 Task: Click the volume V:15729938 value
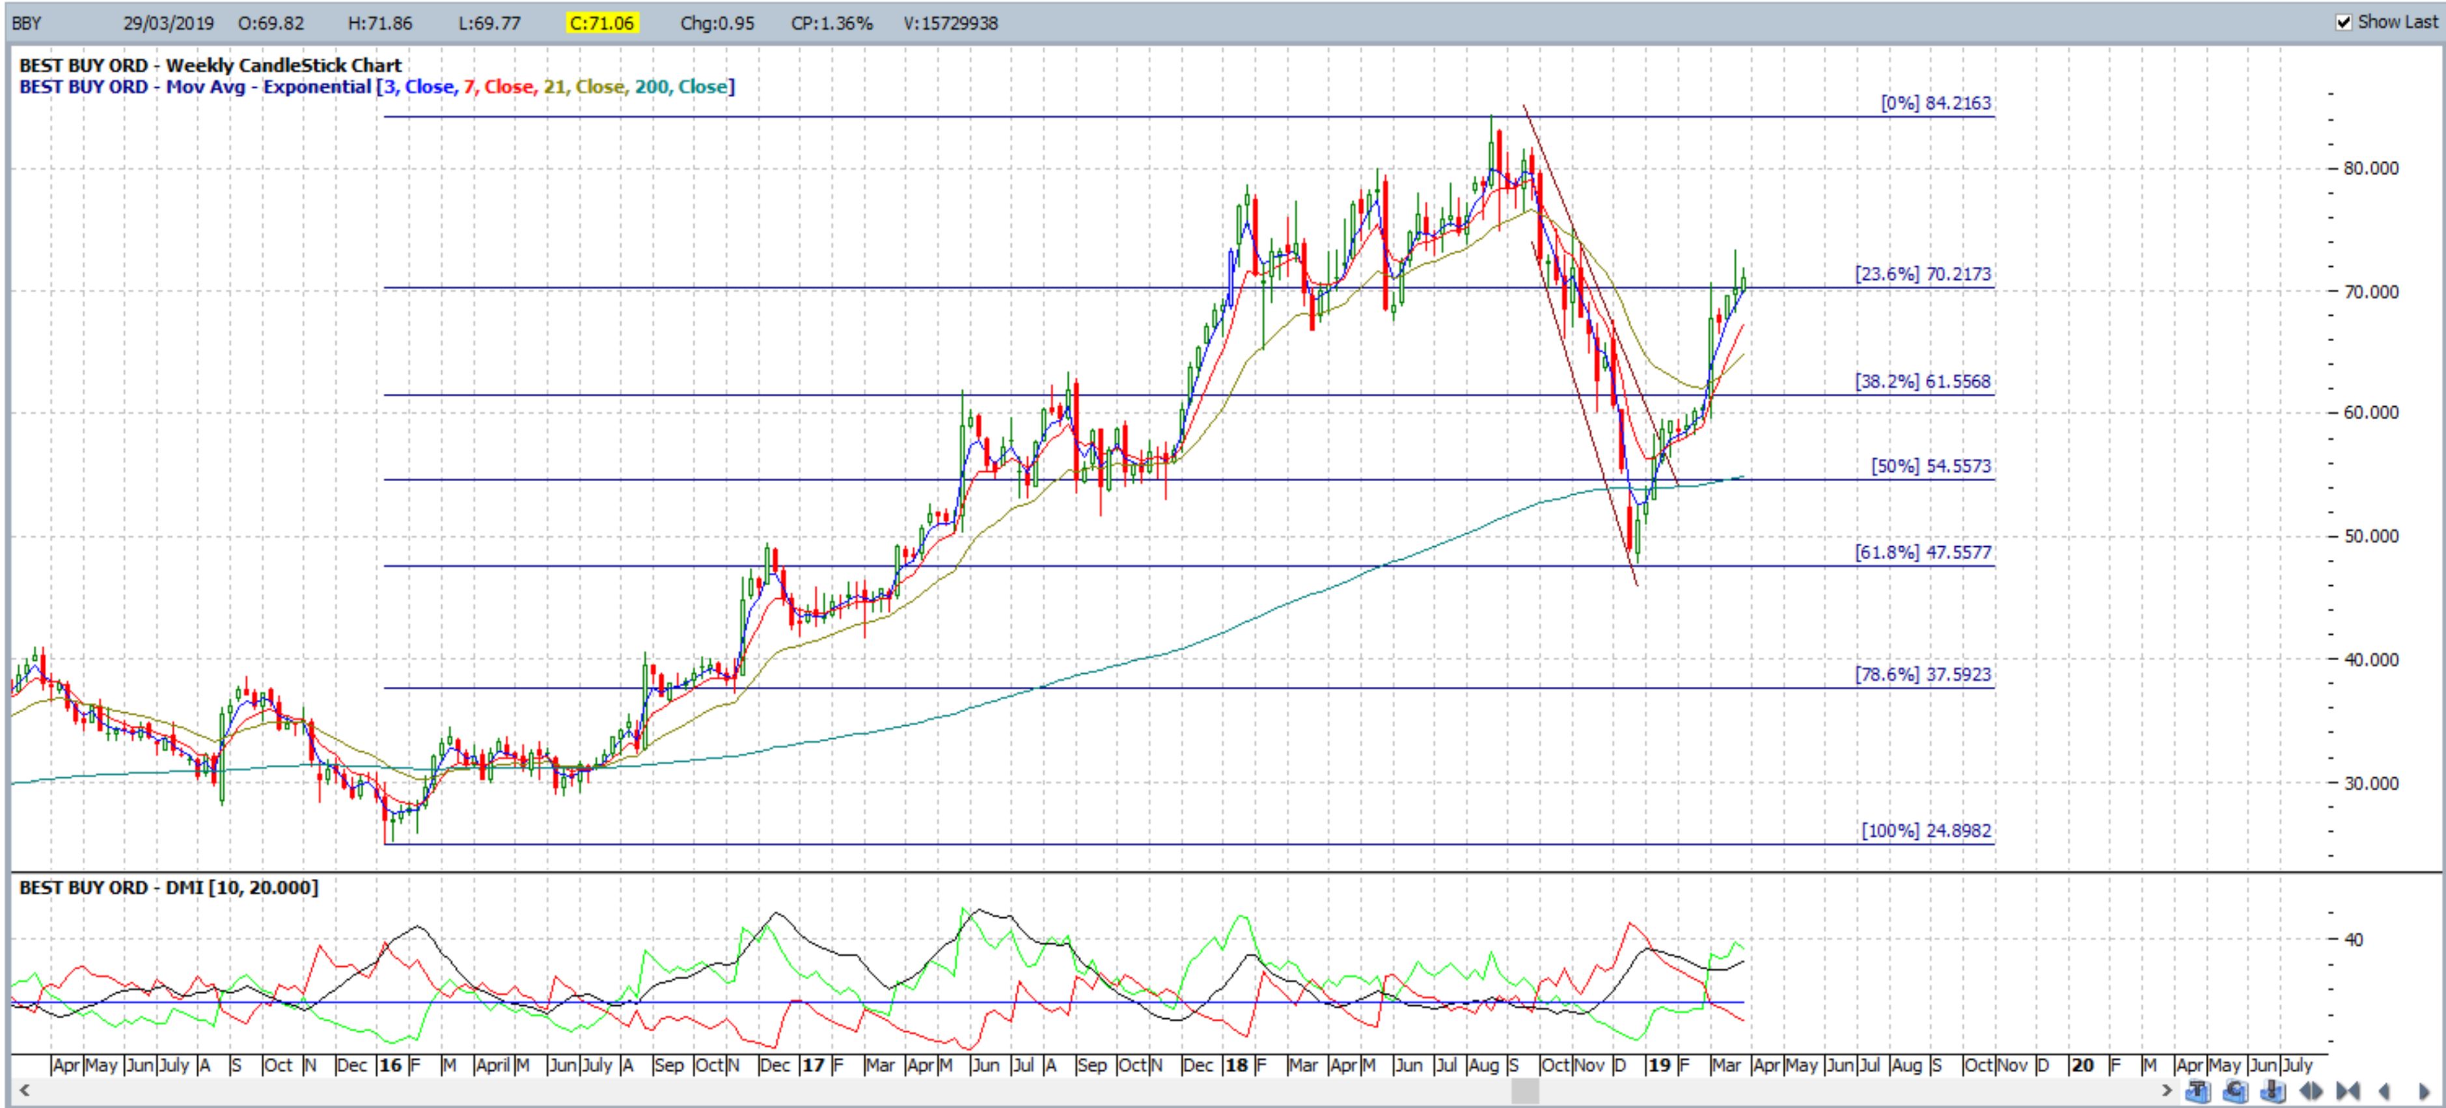click(x=950, y=23)
